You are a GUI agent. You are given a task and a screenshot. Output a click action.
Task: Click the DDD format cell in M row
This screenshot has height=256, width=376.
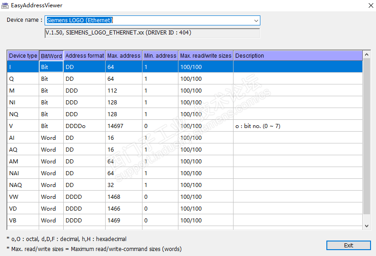click(84, 91)
